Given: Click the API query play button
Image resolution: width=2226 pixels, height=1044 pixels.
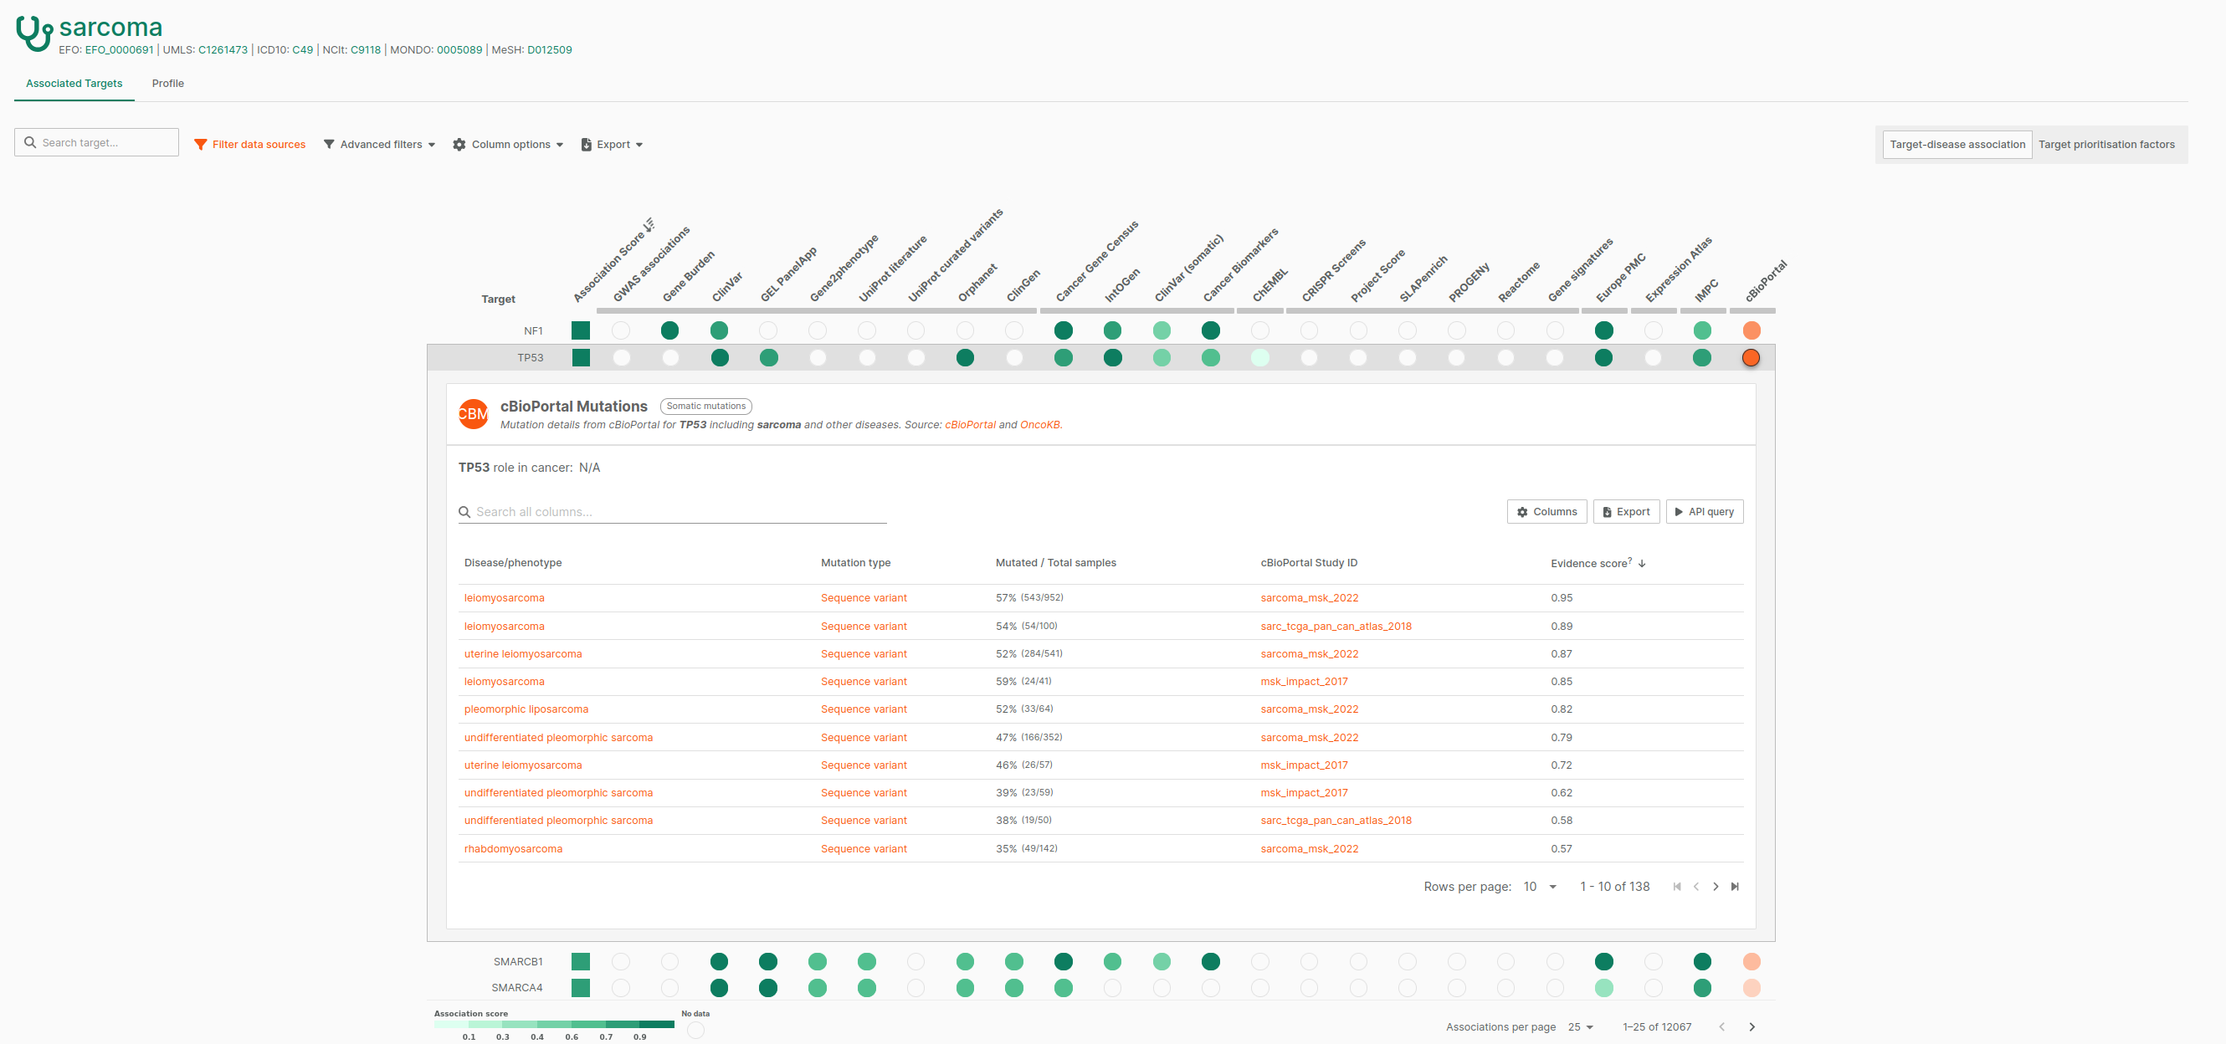Looking at the screenshot, I should point(1704,512).
